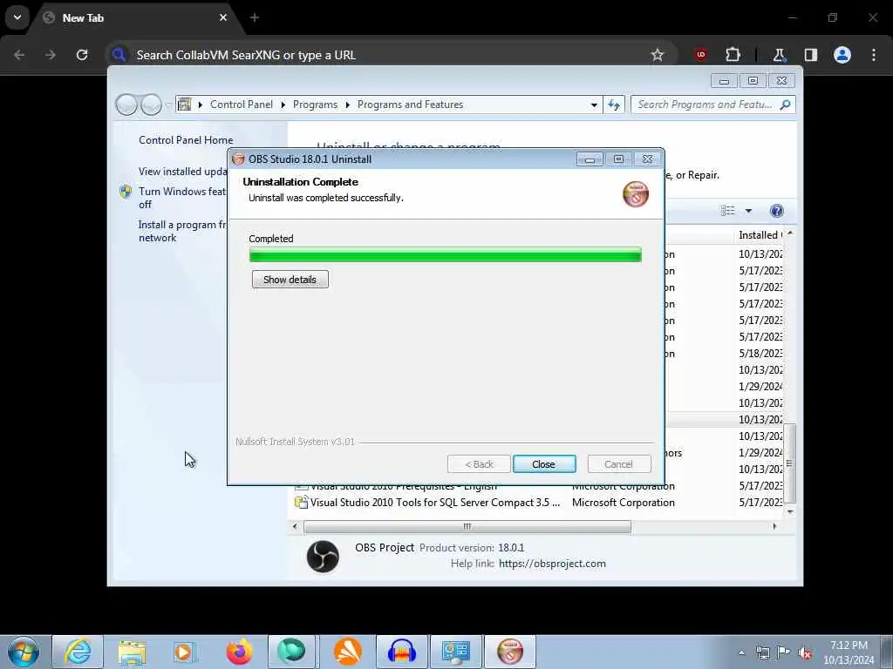
Task: Open the Chrome profile avatar
Action: (842, 55)
